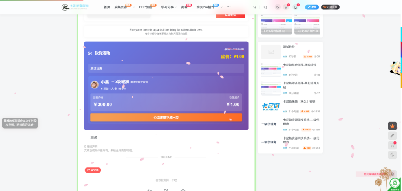The image size is (402, 191).
Task: Click the scissors icon beside 砍价活动
Action: [x=90, y=53]
